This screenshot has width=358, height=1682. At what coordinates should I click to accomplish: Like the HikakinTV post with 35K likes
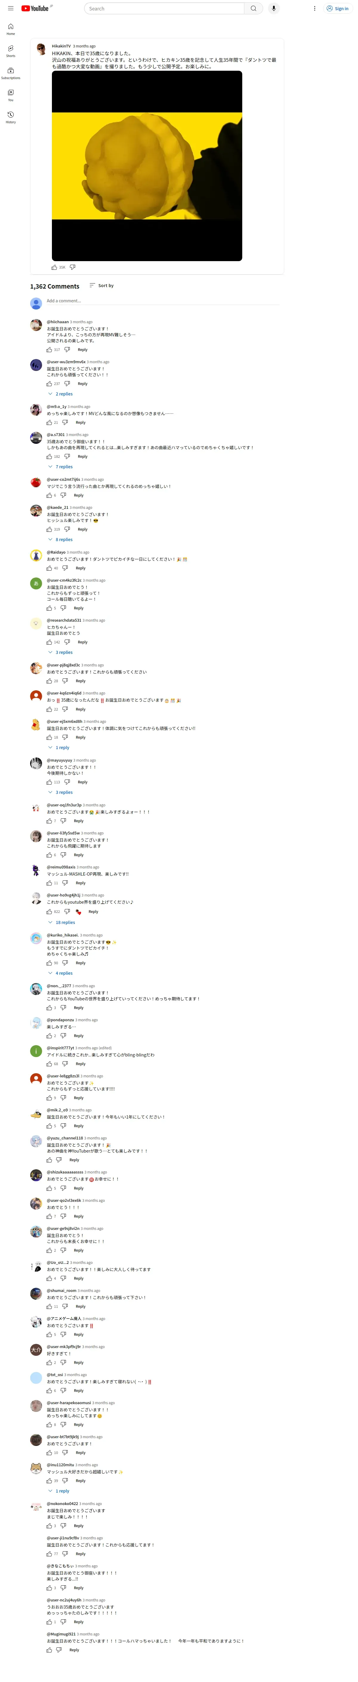[54, 267]
